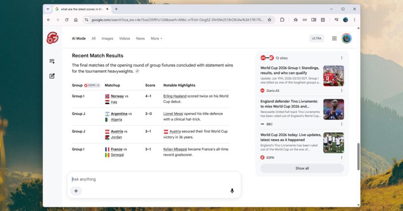
Task: Open more options for ESPN result
Action: point(342,157)
